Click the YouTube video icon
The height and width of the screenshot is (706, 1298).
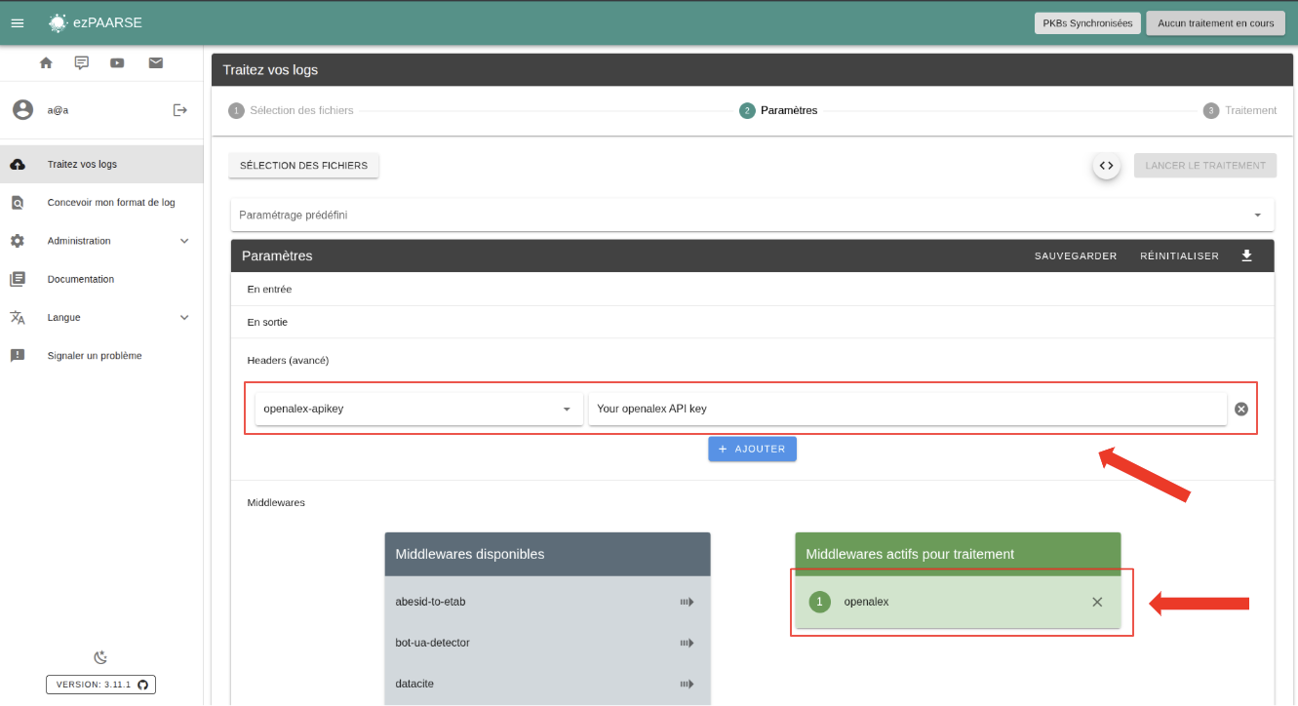(x=117, y=63)
